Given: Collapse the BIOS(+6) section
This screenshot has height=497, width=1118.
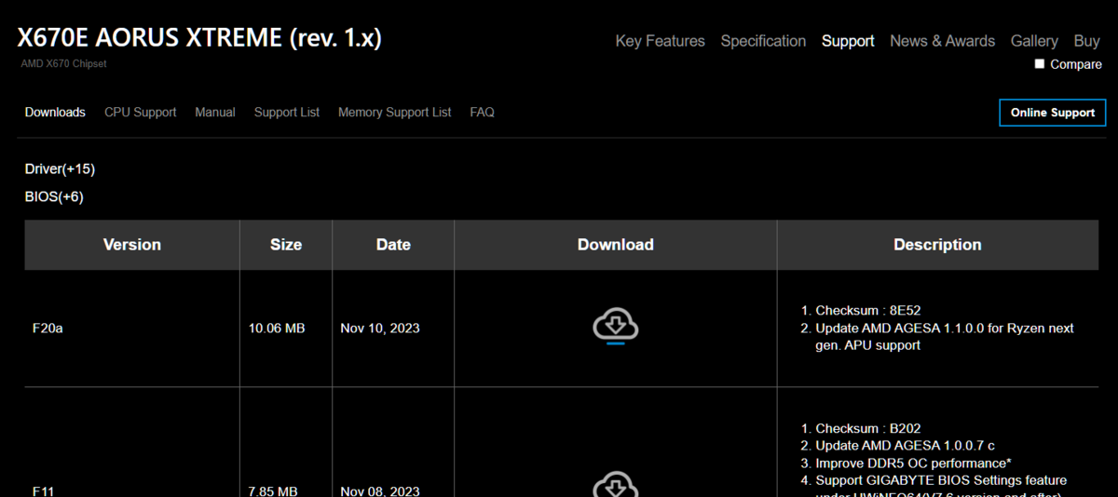Looking at the screenshot, I should point(54,196).
